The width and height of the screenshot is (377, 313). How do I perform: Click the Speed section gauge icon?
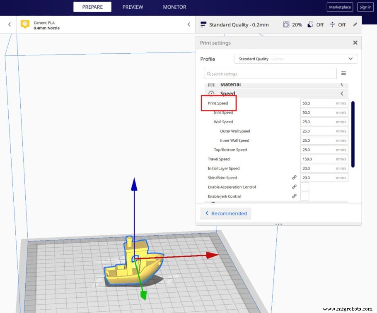[x=211, y=93]
